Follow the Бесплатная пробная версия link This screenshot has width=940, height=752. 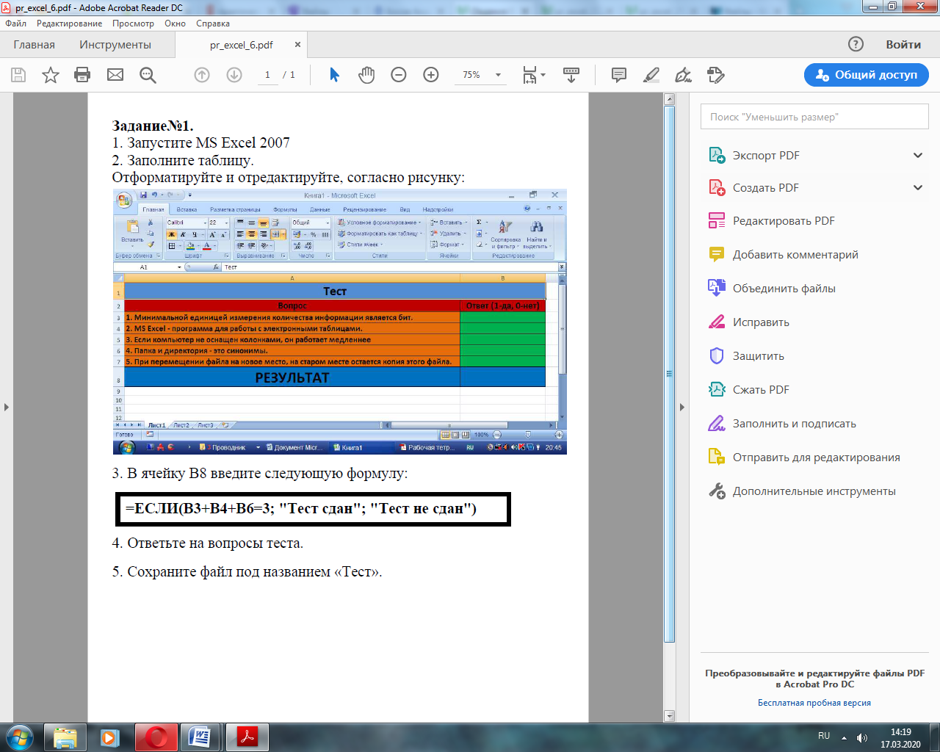[814, 703]
